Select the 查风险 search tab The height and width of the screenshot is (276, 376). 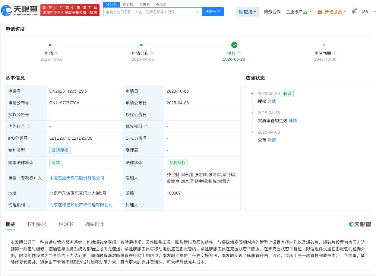(x=161, y=5)
